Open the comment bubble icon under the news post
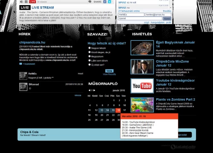Viewport: 213px width, 153px height. (21, 64)
